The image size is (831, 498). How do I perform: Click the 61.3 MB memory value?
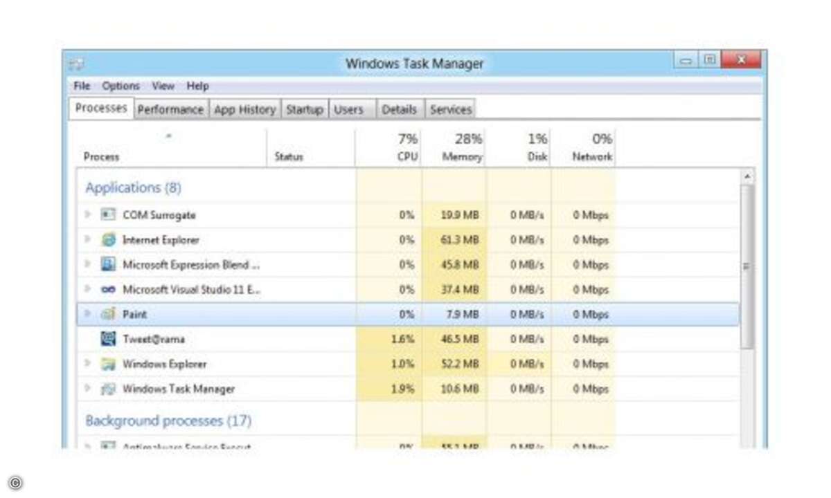click(x=461, y=240)
